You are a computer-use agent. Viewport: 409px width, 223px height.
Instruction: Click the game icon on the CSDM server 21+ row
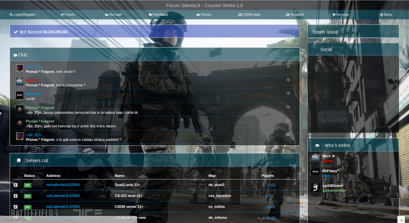(x=15, y=207)
